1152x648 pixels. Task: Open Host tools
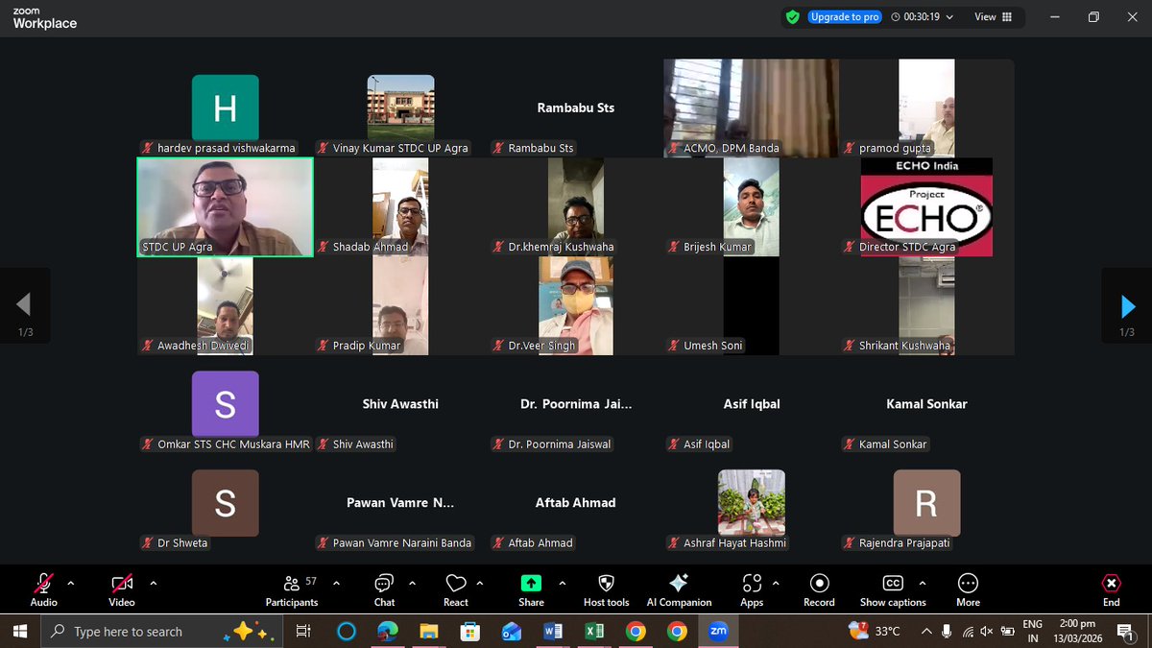tap(605, 588)
